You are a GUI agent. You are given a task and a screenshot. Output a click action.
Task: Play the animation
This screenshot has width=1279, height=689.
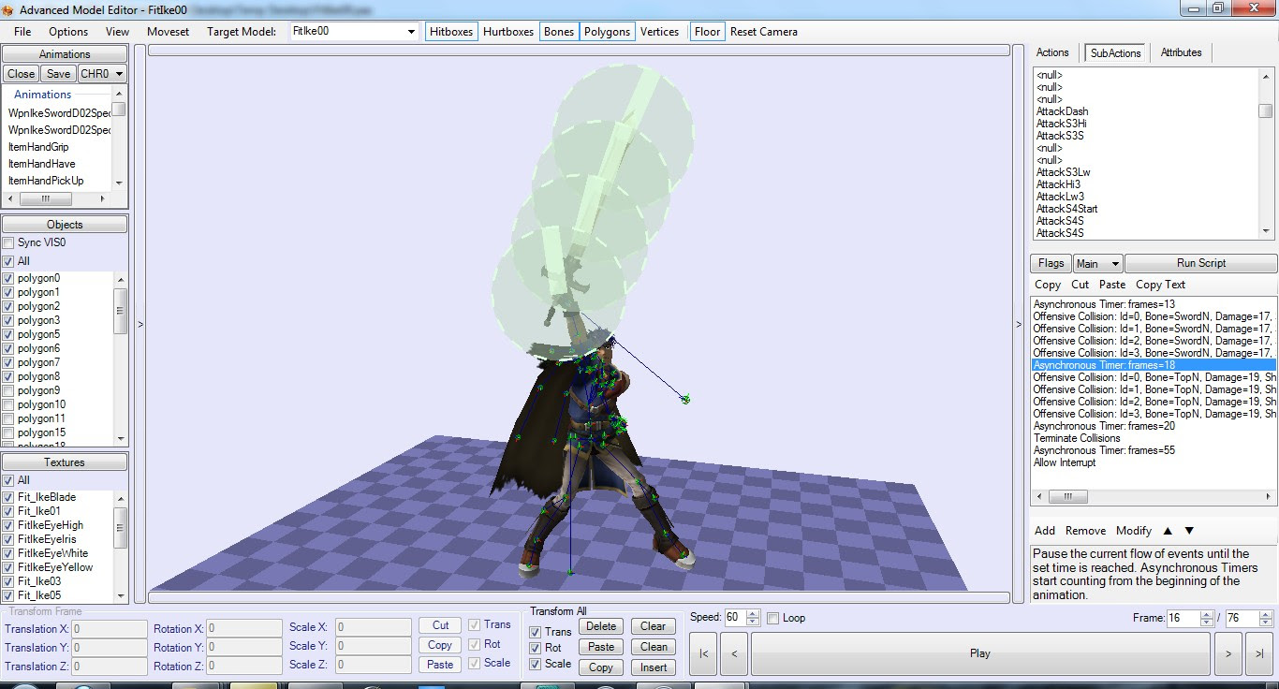coord(980,653)
